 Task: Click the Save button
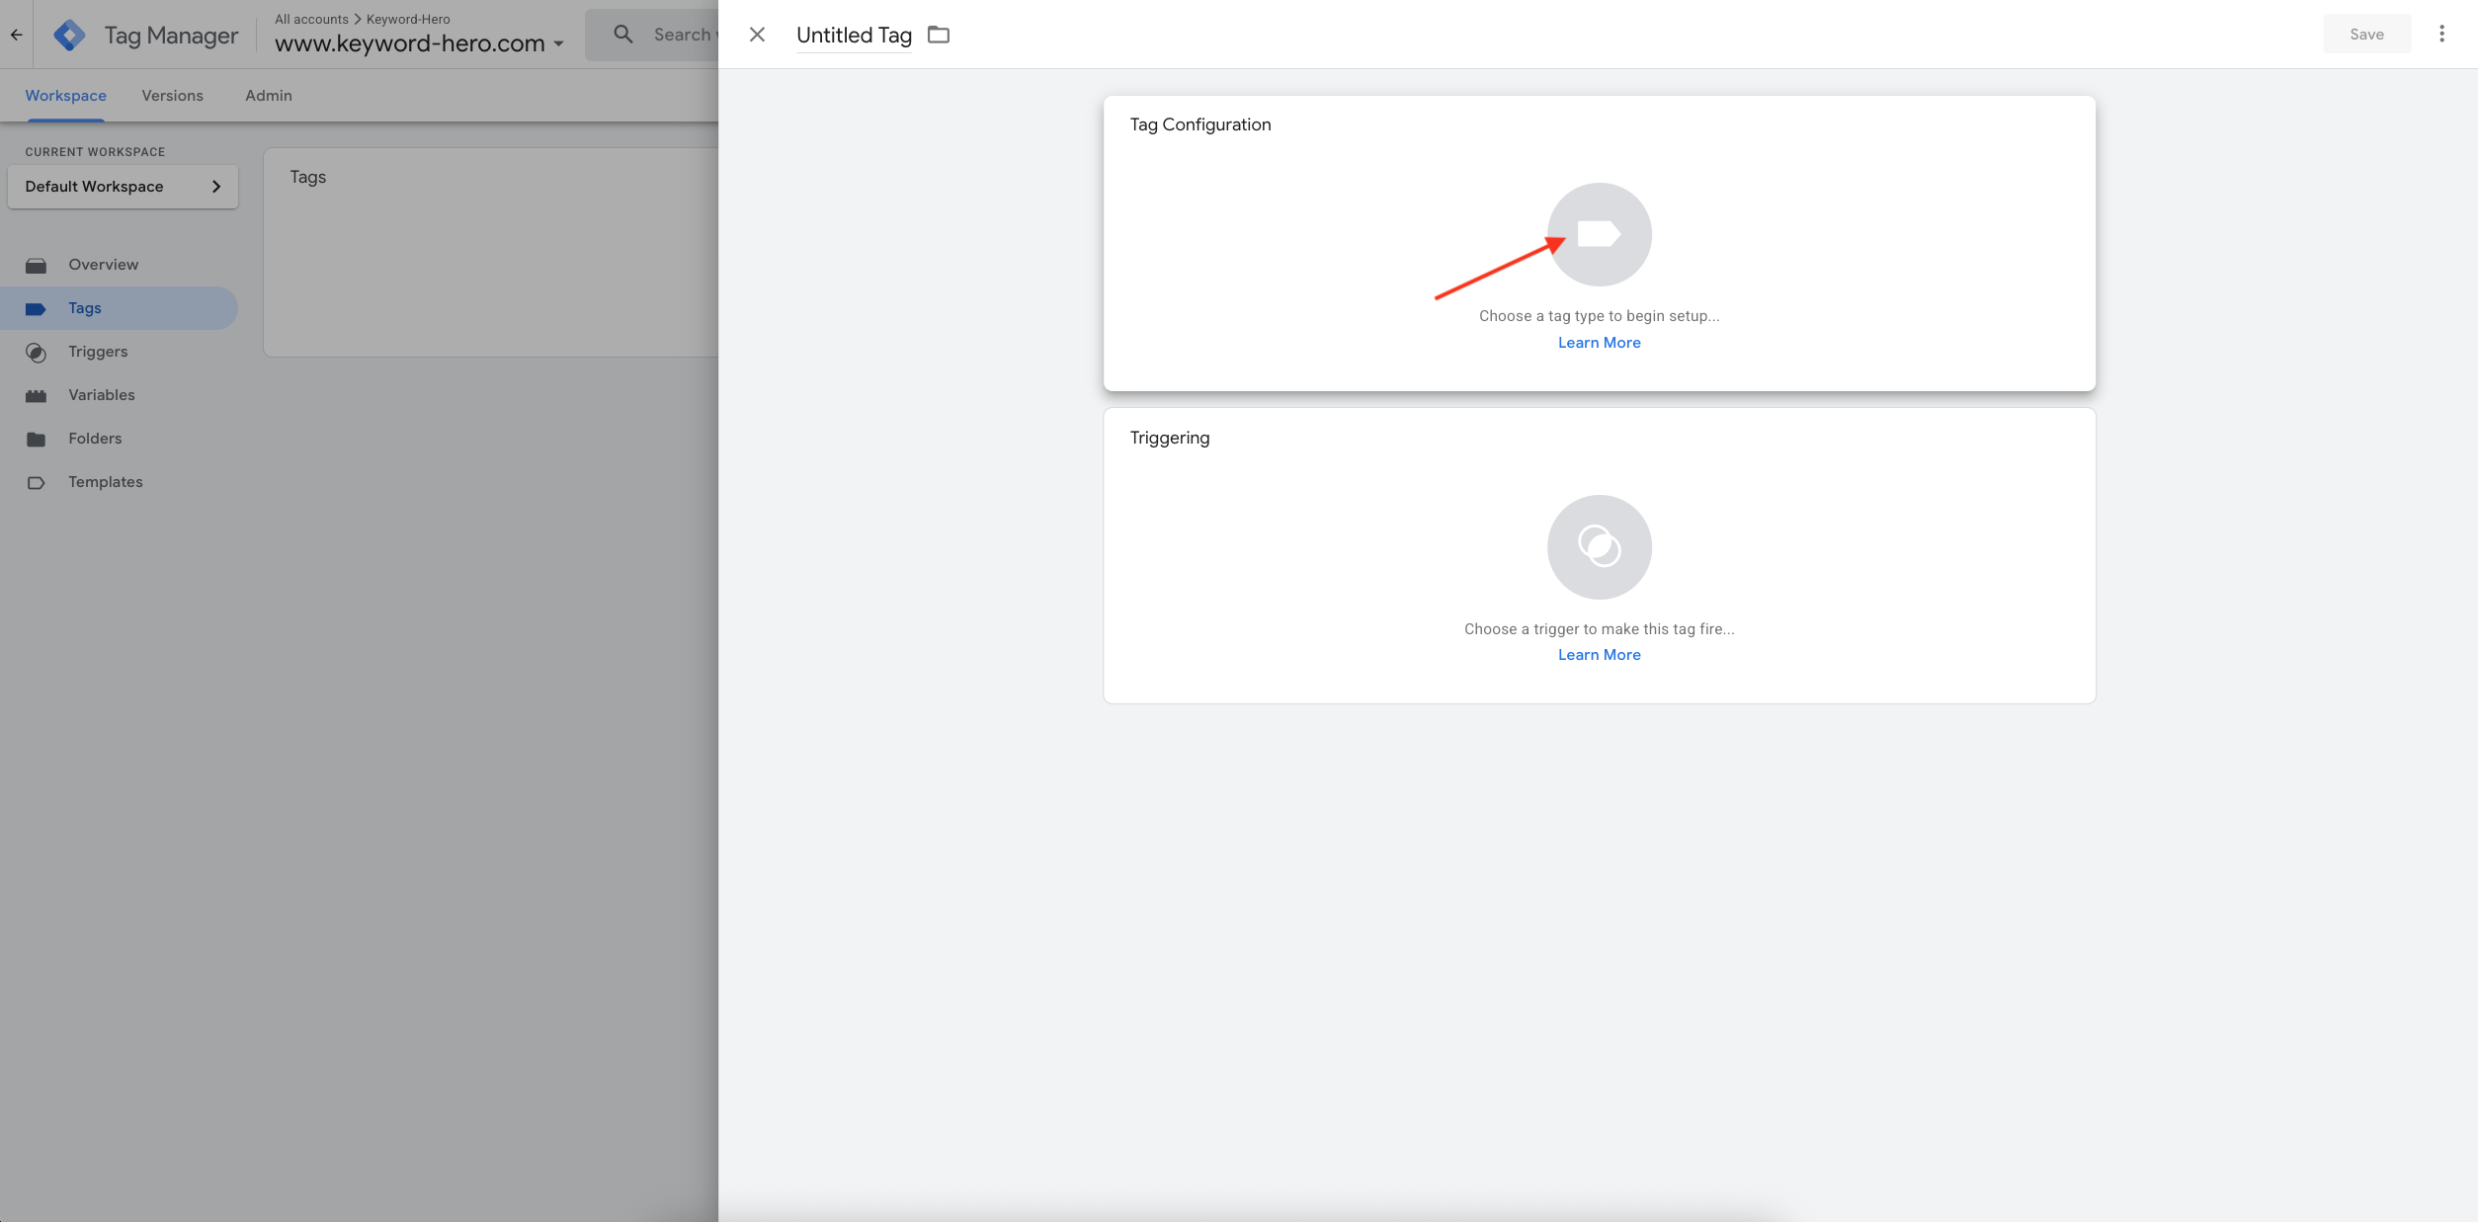pos(2366,35)
